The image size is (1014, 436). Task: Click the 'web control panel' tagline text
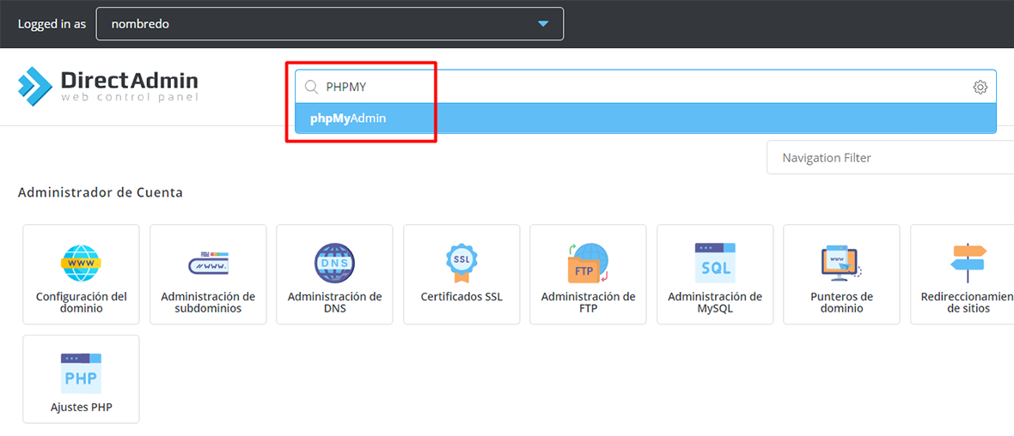[x=130, y=98]
